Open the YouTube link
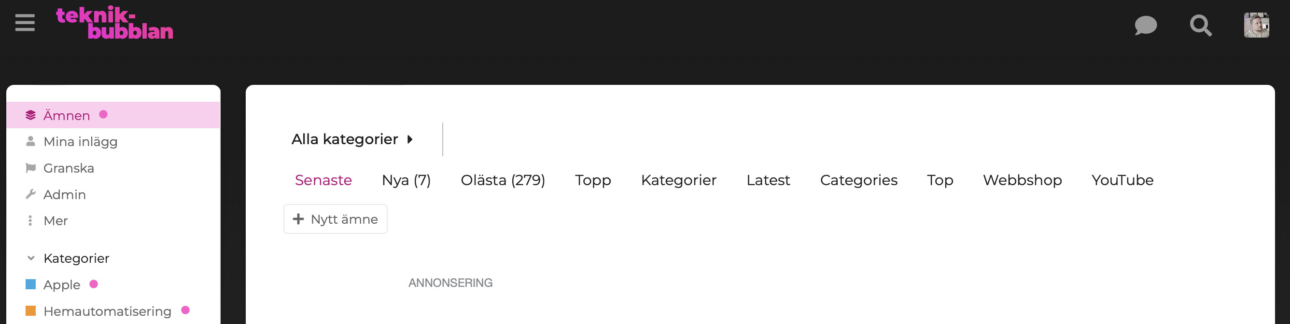The image size is (1290, 324). tap(1122, 180)
